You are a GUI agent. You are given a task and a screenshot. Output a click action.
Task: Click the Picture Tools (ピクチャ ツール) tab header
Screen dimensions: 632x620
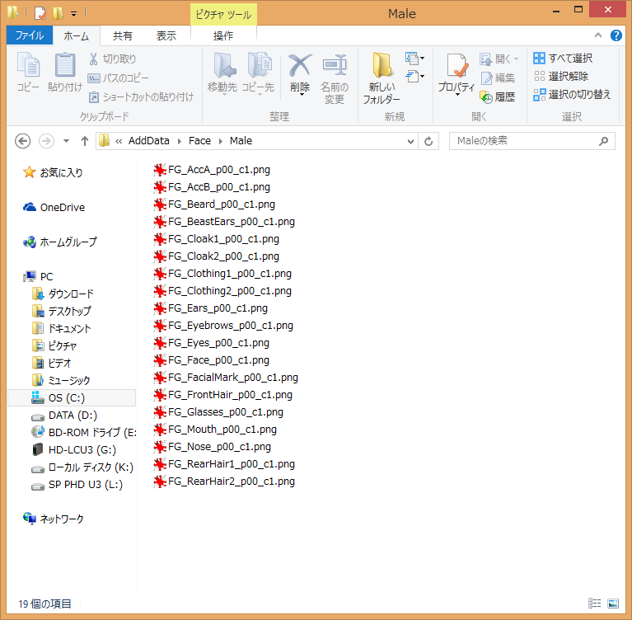(223, 15)
